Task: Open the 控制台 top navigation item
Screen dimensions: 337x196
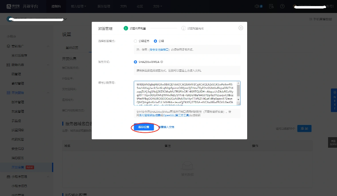Action: click(x=57, y=6)
